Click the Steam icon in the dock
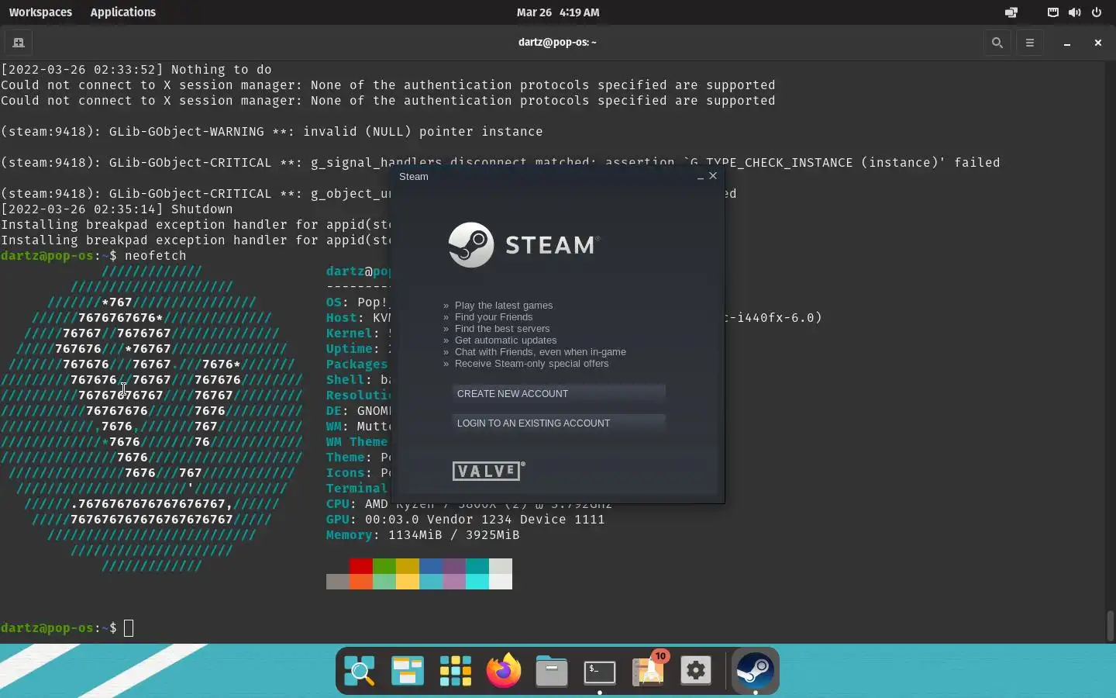Screen dimensions: 1116x698 coord(755,671)
